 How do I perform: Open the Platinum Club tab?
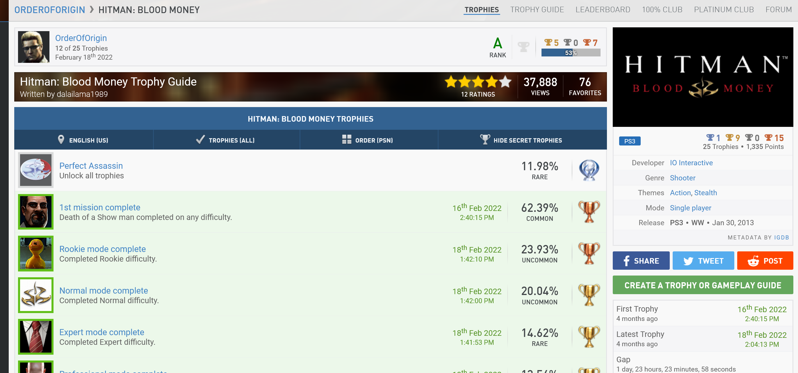coord(724,10)
